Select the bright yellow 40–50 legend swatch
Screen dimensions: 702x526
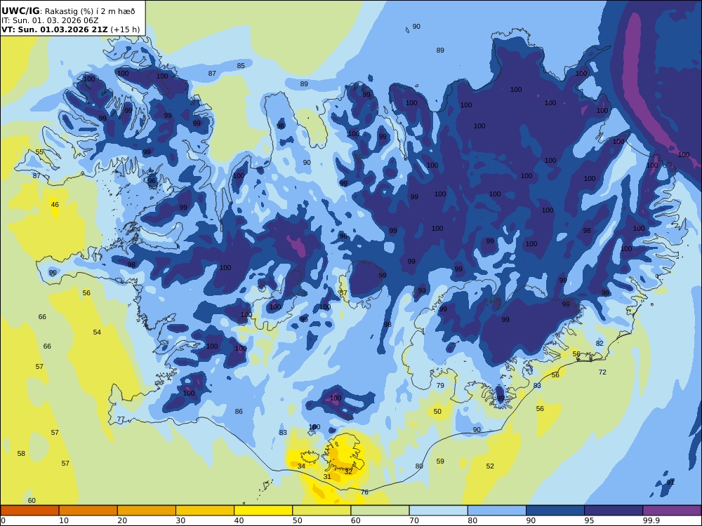pos(263,511)
